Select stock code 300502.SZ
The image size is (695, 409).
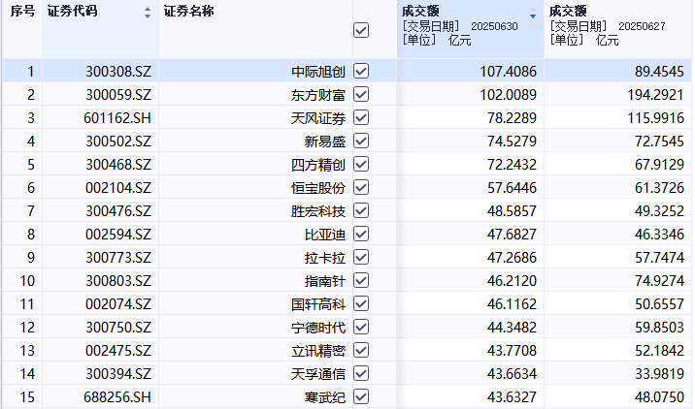[x=118, y=142]
